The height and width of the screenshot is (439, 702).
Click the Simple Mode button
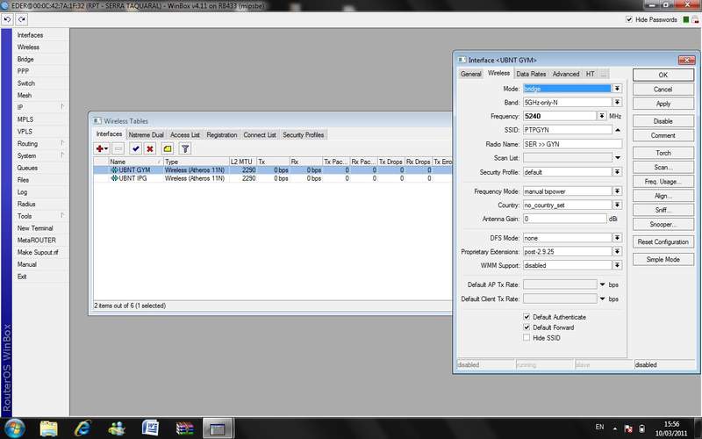click(663, 259)
